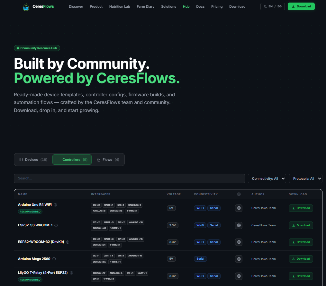Click the Wi-Fi tag in Arduino Uno R4 row

point(200,208)
